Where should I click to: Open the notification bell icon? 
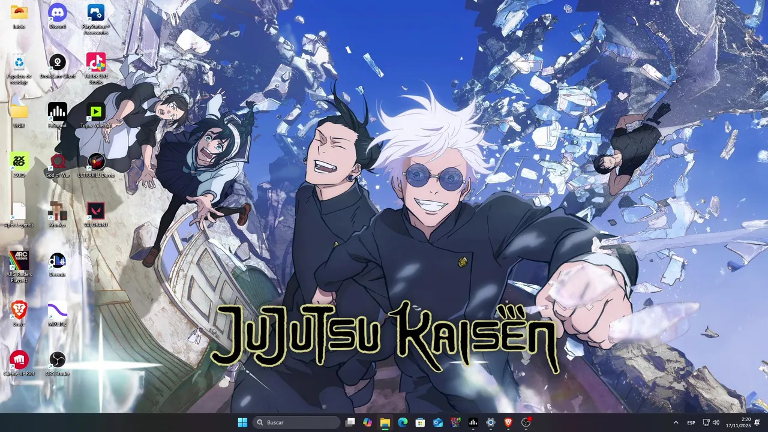(757, 422)
